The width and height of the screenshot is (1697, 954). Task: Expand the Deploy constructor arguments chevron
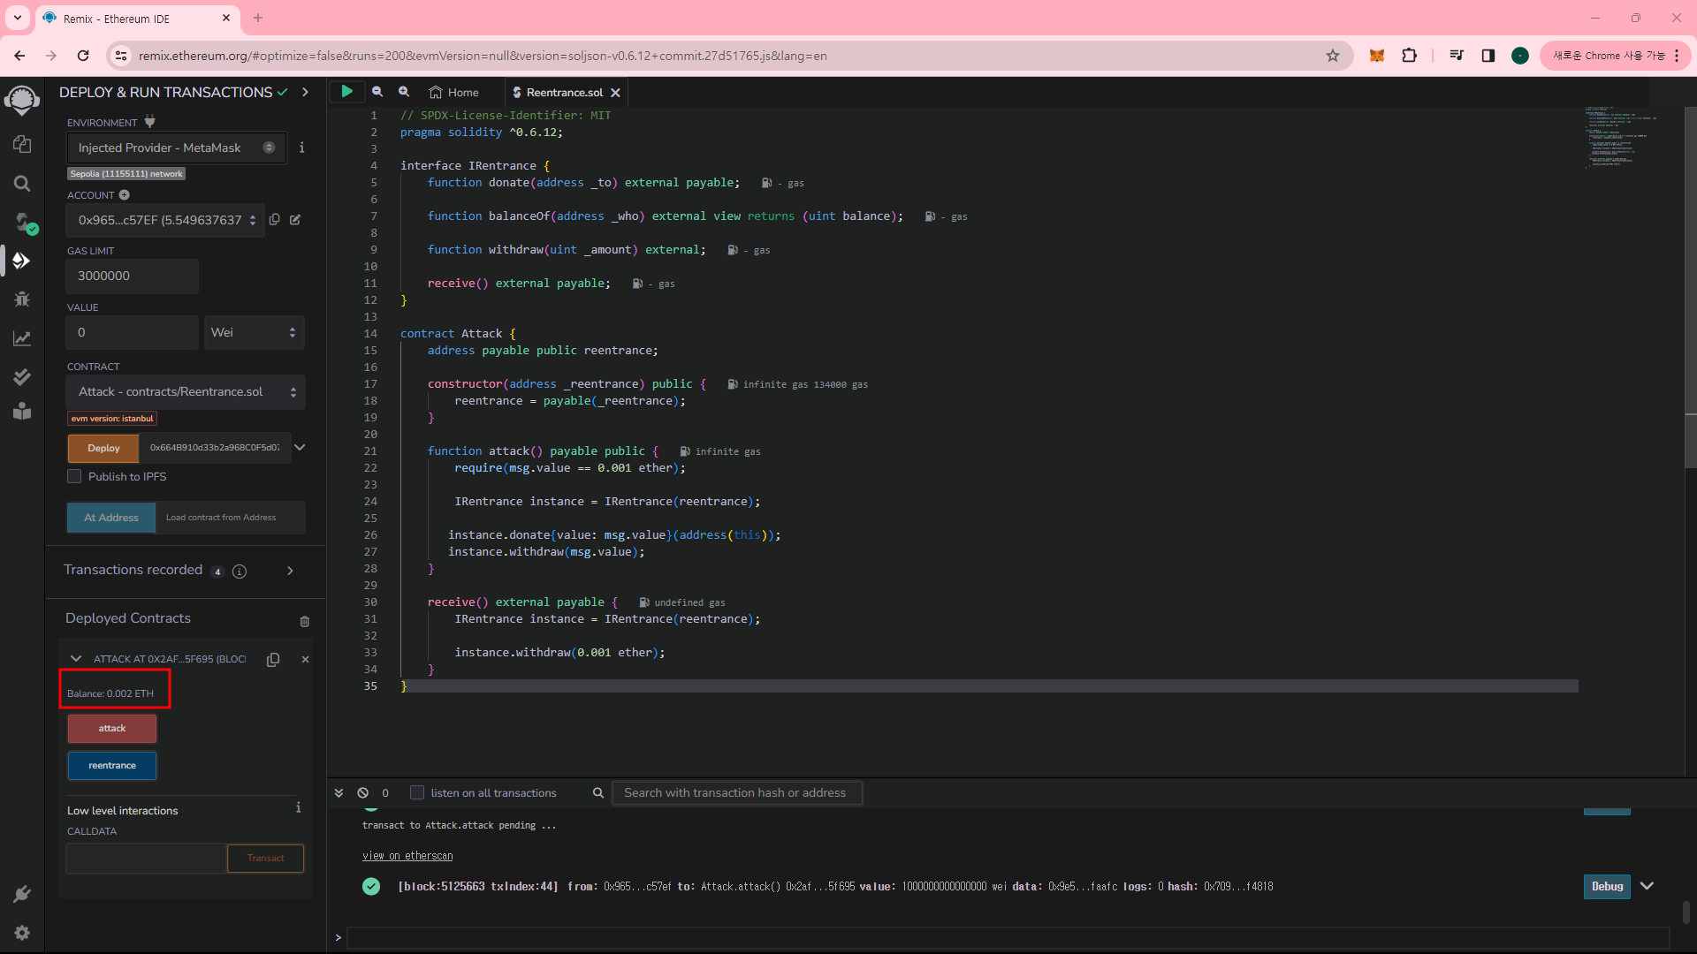(x=301, y=448)
